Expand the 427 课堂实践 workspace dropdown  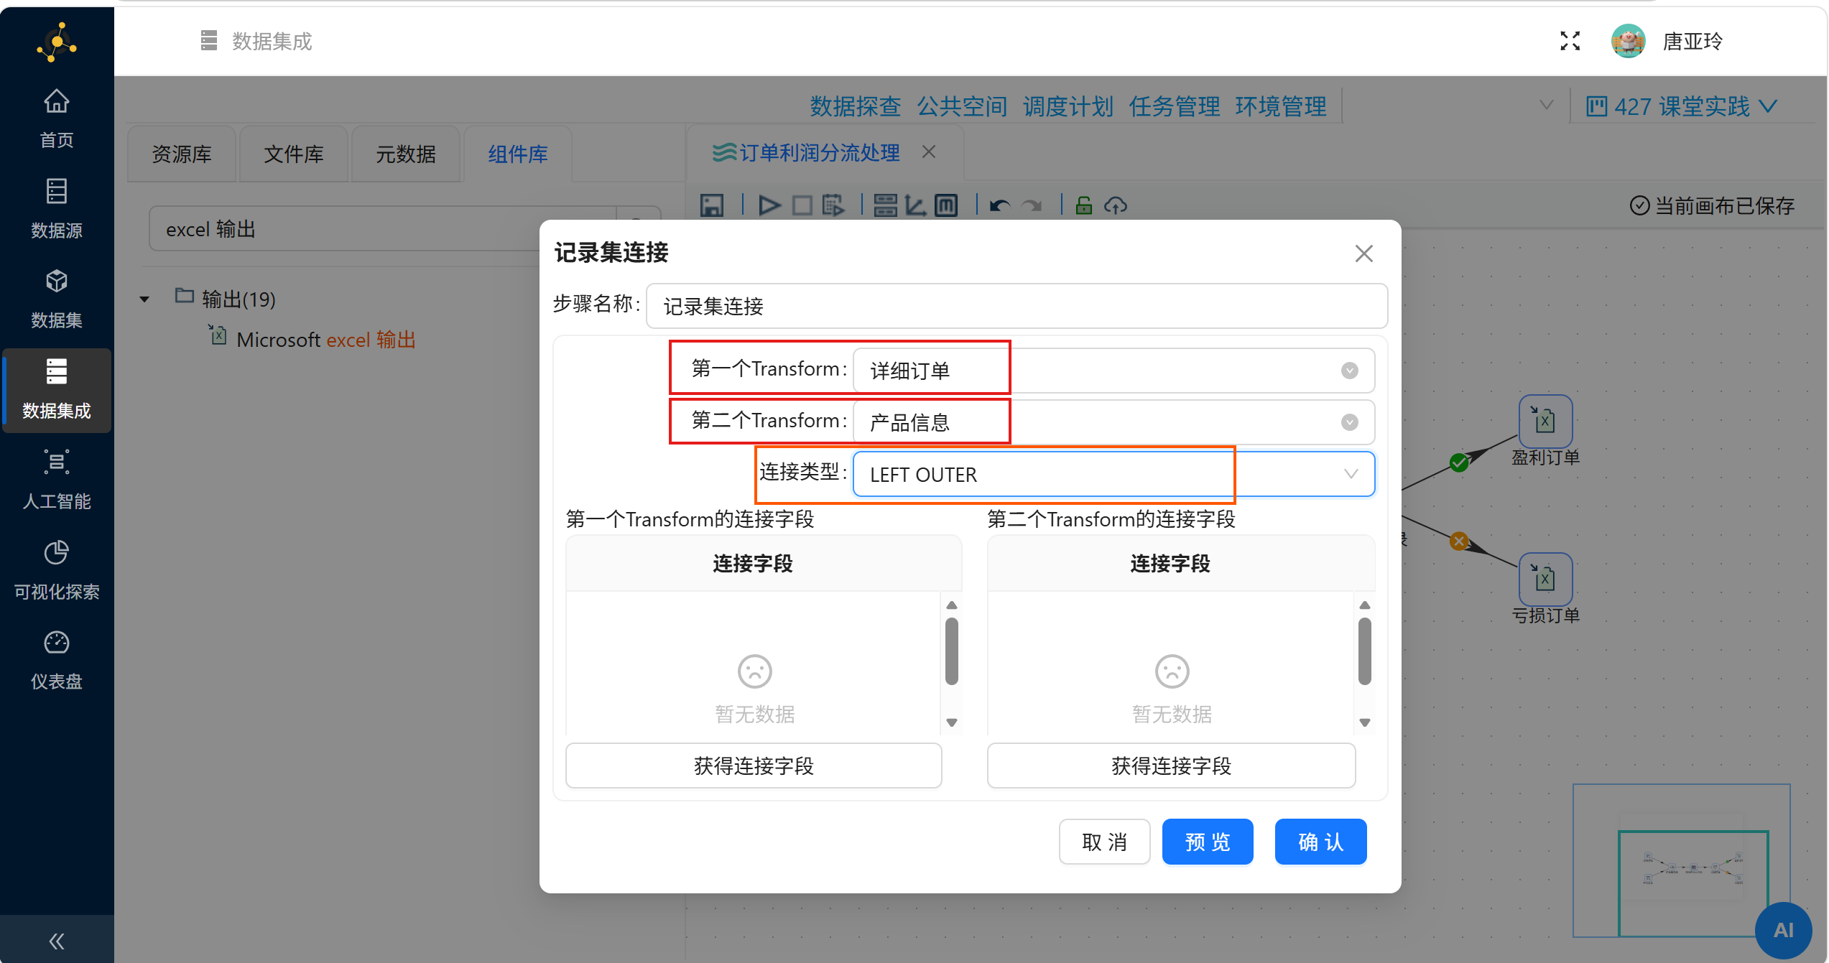point(1681,107)
